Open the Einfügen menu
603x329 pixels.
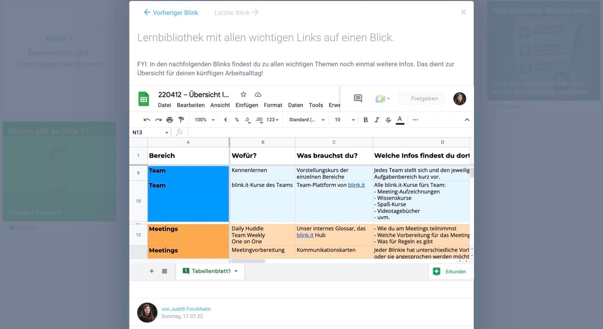coord(247,105)
